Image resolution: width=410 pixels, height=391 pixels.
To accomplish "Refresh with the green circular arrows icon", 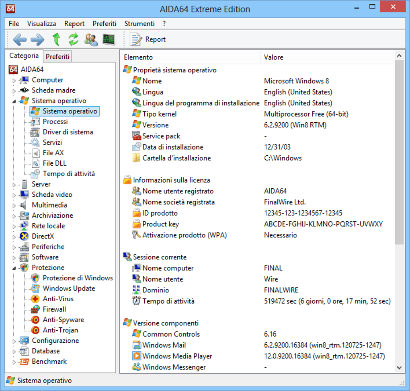I will [x=74, y=39].
